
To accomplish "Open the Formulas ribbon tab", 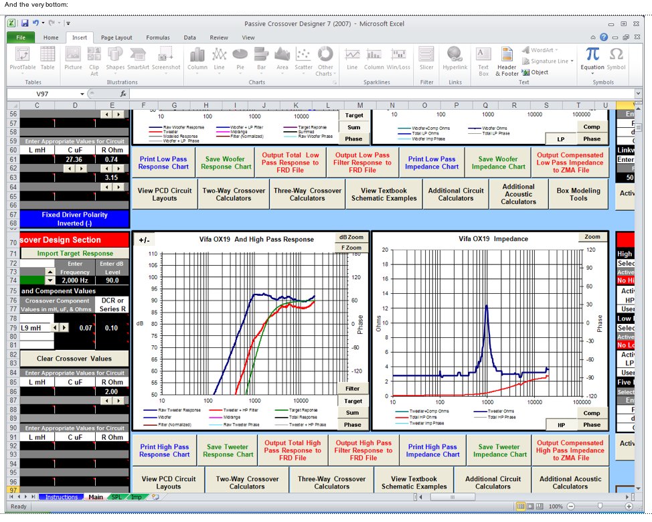I will tap(157, 37).
